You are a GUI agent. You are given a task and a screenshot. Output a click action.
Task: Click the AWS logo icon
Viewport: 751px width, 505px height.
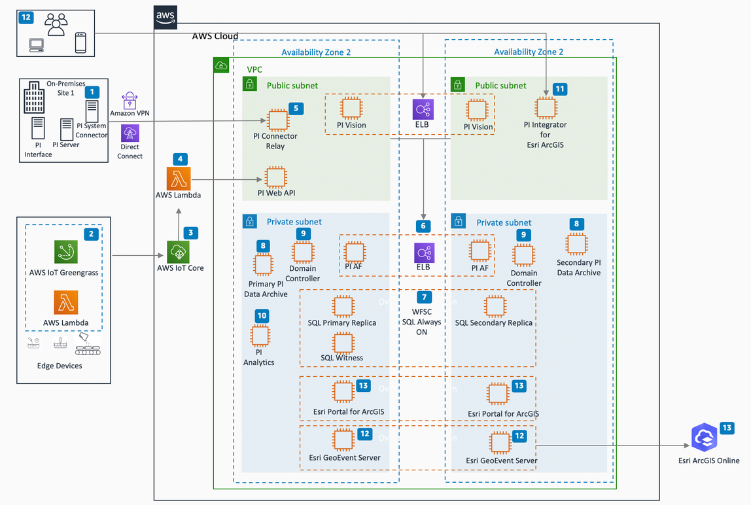pos(166,17)
